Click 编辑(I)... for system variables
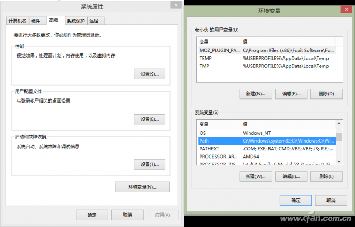 [291, 177]
